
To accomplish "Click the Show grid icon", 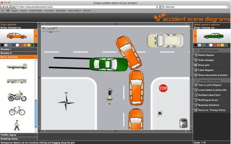I will click(196, 65).
